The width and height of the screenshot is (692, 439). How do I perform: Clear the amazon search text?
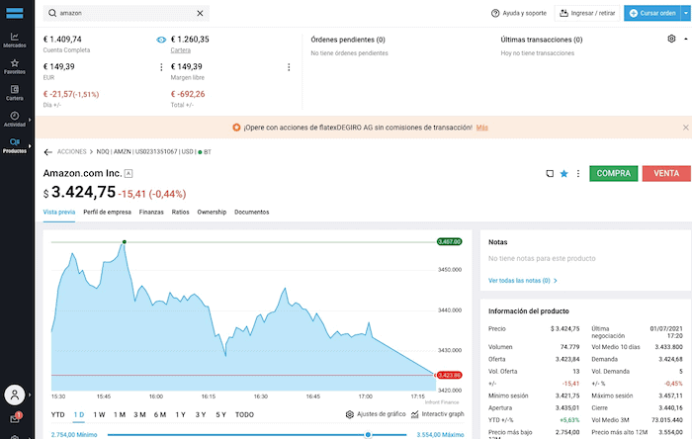[200, 13]
